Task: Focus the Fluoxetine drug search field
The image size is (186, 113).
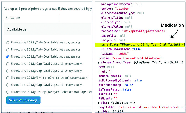Action: coord(31,18)
